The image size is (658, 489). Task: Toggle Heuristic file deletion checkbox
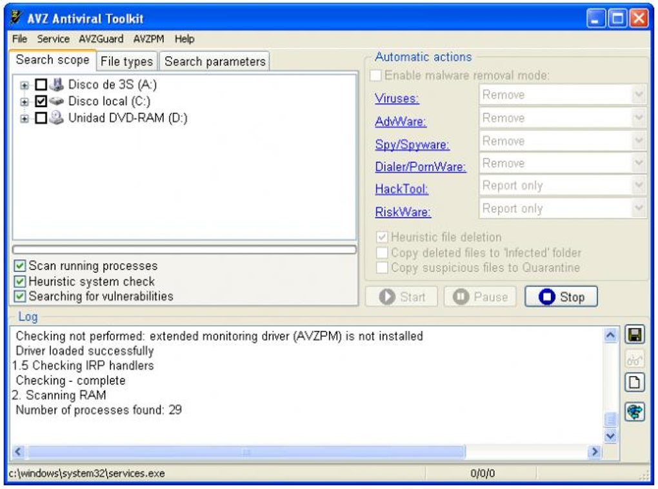(x=382, y=237)
